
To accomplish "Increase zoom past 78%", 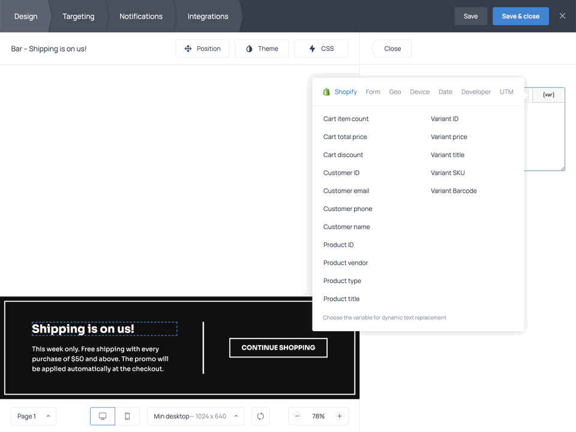I will pyautogui.click(x=340, y=416).
